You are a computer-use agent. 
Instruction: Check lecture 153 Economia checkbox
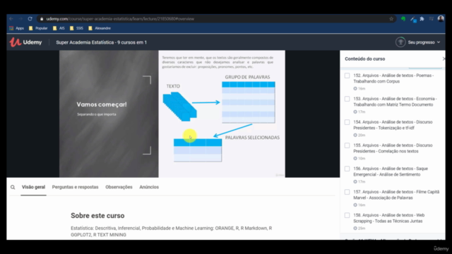(x=347, y=99)
